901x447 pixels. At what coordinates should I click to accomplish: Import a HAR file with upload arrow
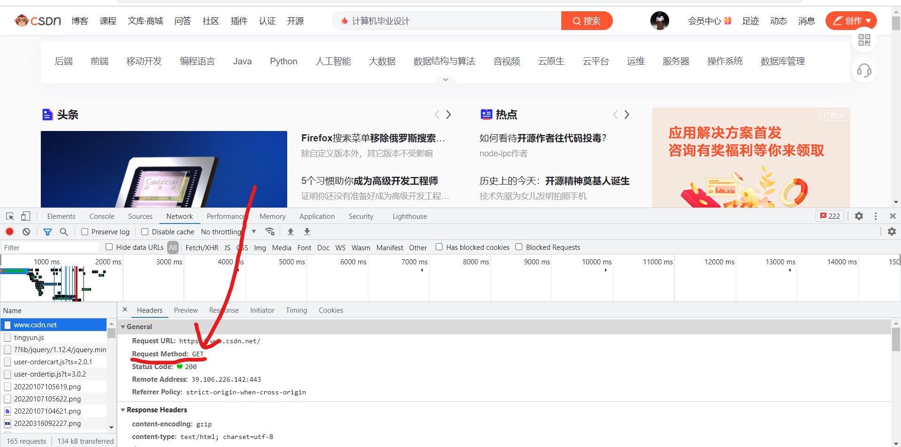click(290, 231)
